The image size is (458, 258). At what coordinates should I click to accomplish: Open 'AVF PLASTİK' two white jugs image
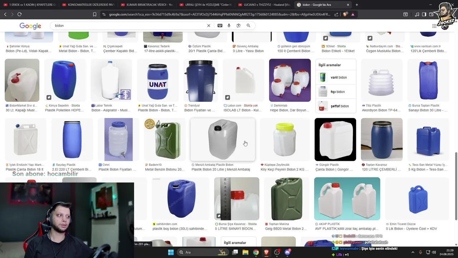(347, 199)
